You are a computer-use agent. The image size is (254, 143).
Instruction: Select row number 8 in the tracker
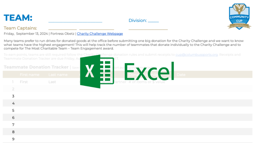13,132
